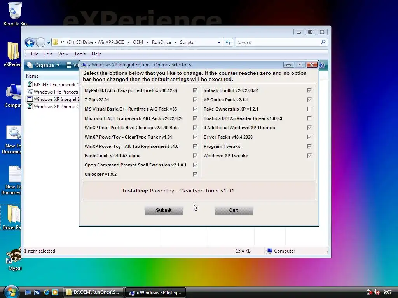
Task: Click the Computer icon in status bar
Action: pyautogui.click(x=269, y=251)
